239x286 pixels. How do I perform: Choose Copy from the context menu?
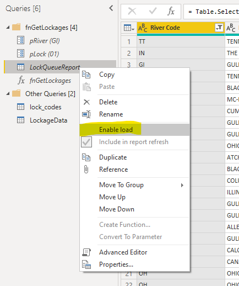[x=134, y=75]
